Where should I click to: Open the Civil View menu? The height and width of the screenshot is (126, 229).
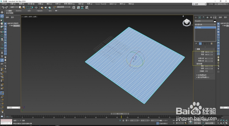click(101, 4)
